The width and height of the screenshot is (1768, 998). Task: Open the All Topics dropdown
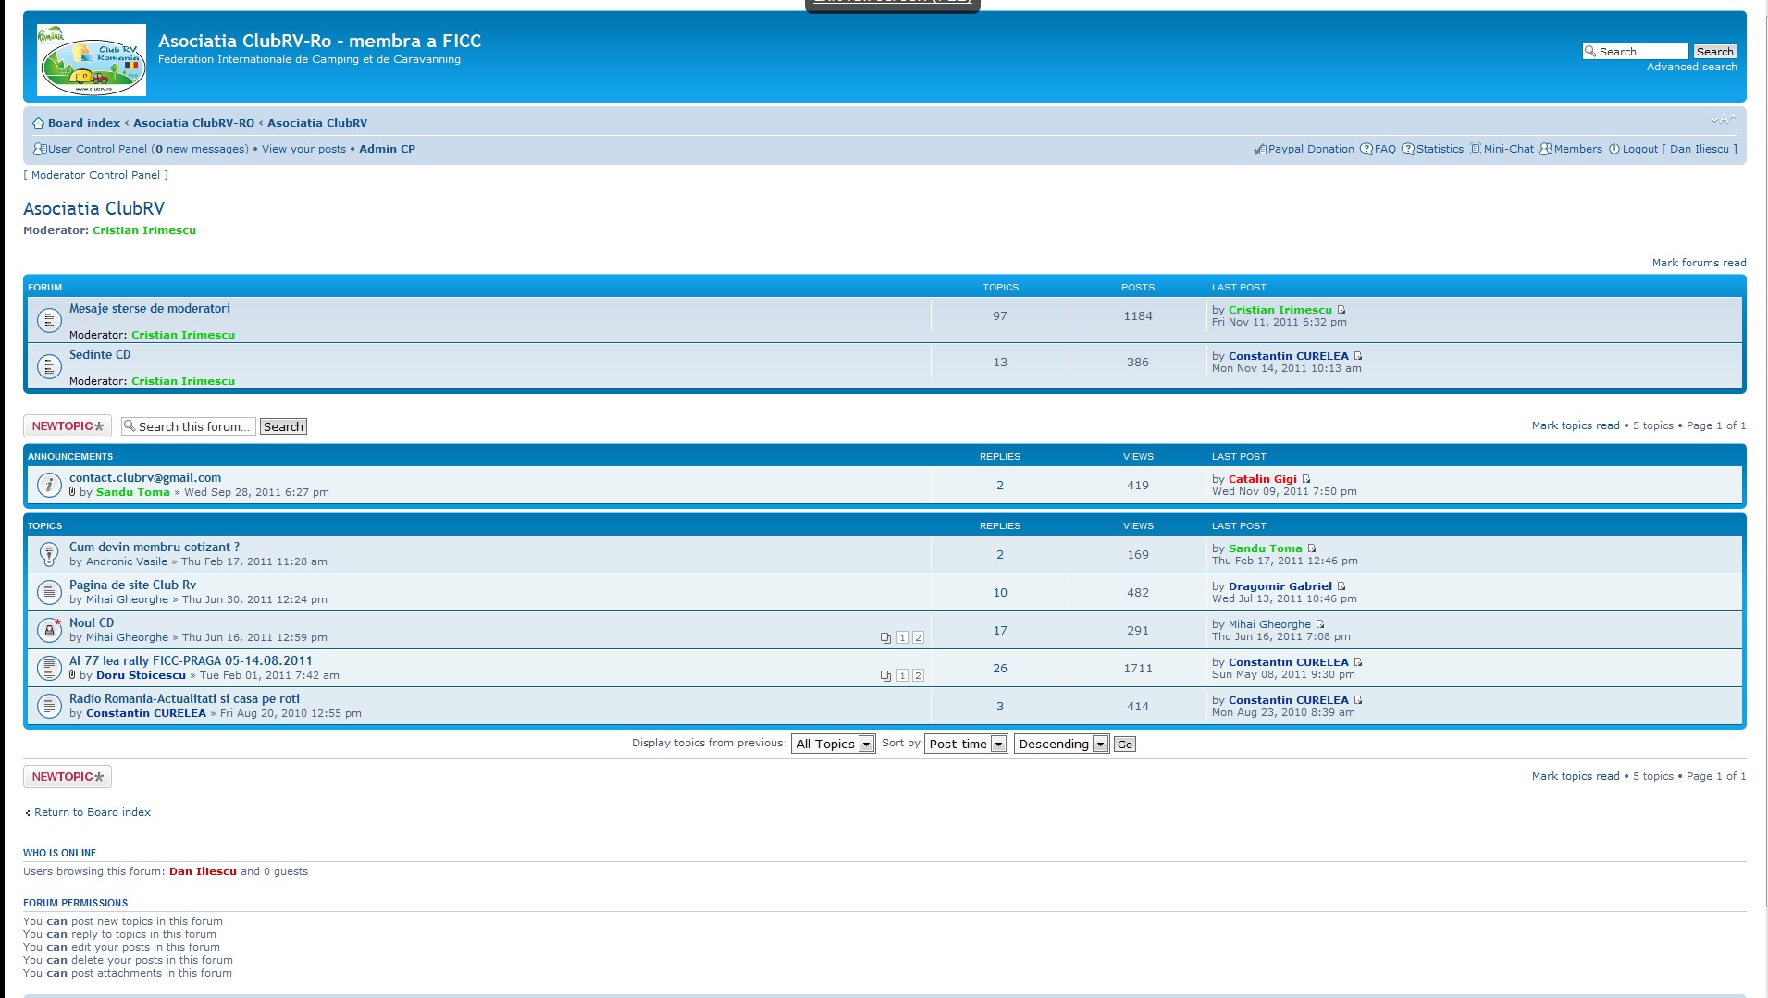click(833, 745)
